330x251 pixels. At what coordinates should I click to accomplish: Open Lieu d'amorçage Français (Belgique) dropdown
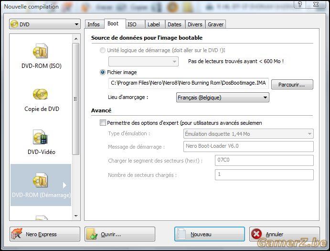[x=223, y=98]
